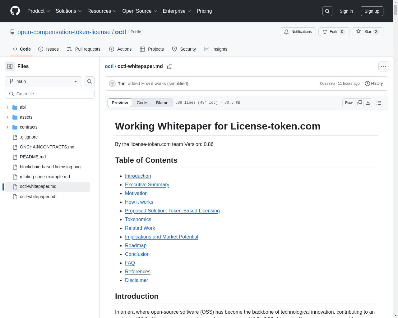The width and height of the screenshot is (398, 318).
Task: Expand the contracts folder chevron
Action: coord(7,127)
